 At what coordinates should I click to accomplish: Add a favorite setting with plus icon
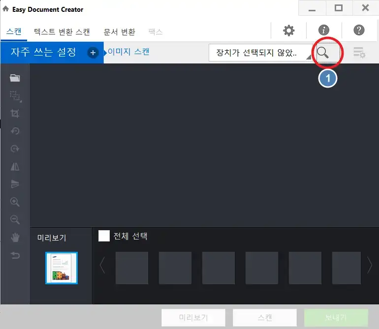tap(93, 53)
